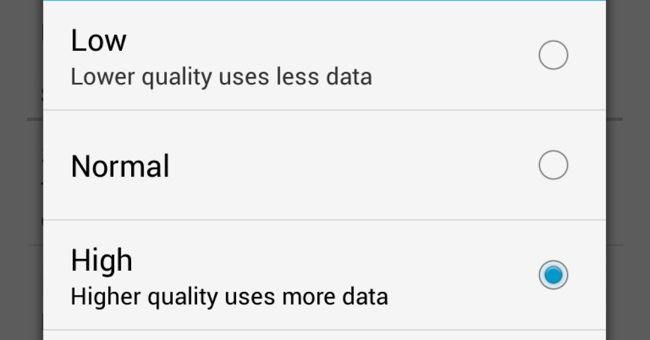Image resolution: width=650 pixels, height=340 pixels.
Task: Tap the partially visible row below High
Action: 324,335
